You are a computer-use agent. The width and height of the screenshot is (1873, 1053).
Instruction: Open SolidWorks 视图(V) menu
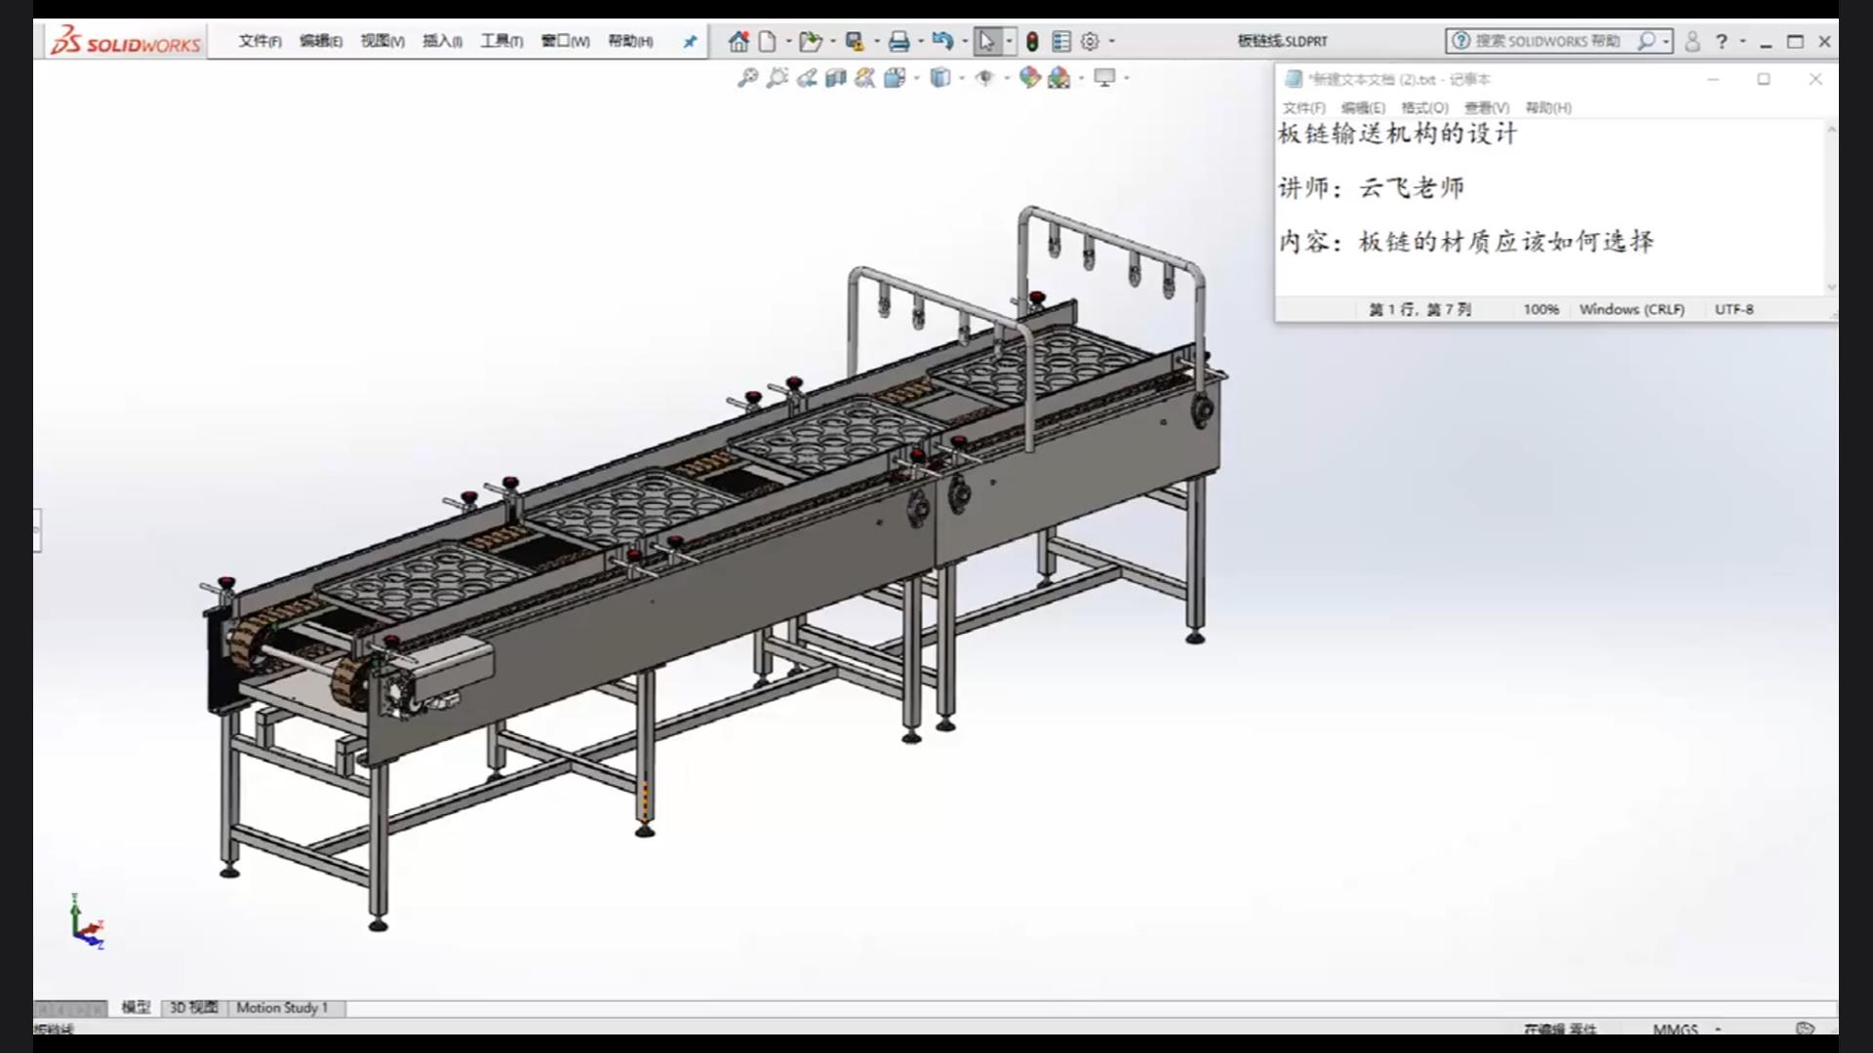382,41
